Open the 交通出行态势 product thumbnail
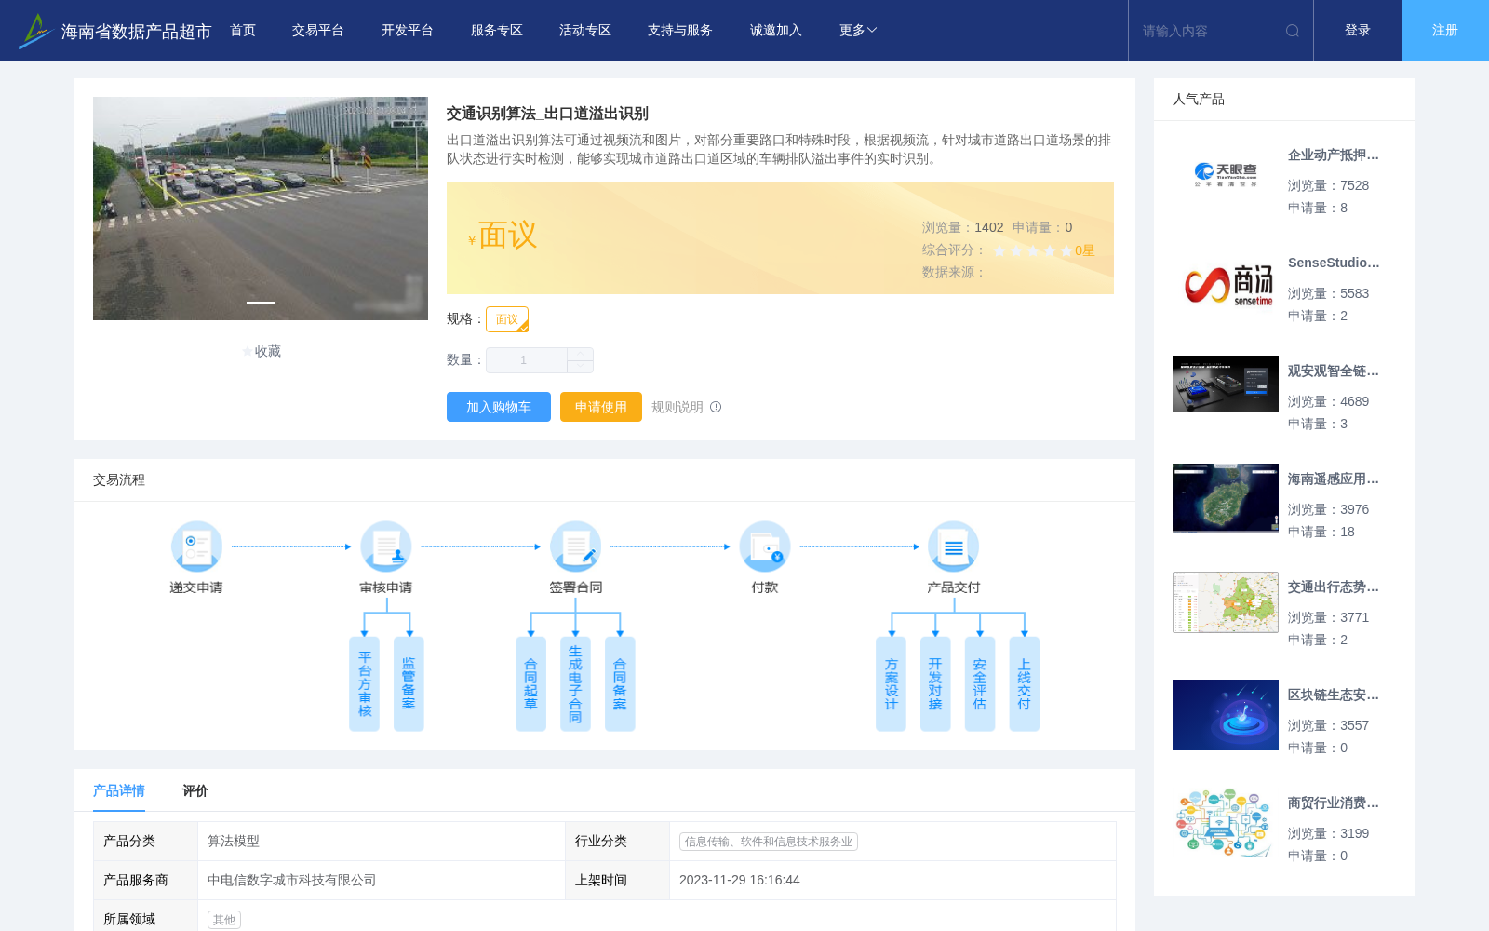 pos(1226,602)
